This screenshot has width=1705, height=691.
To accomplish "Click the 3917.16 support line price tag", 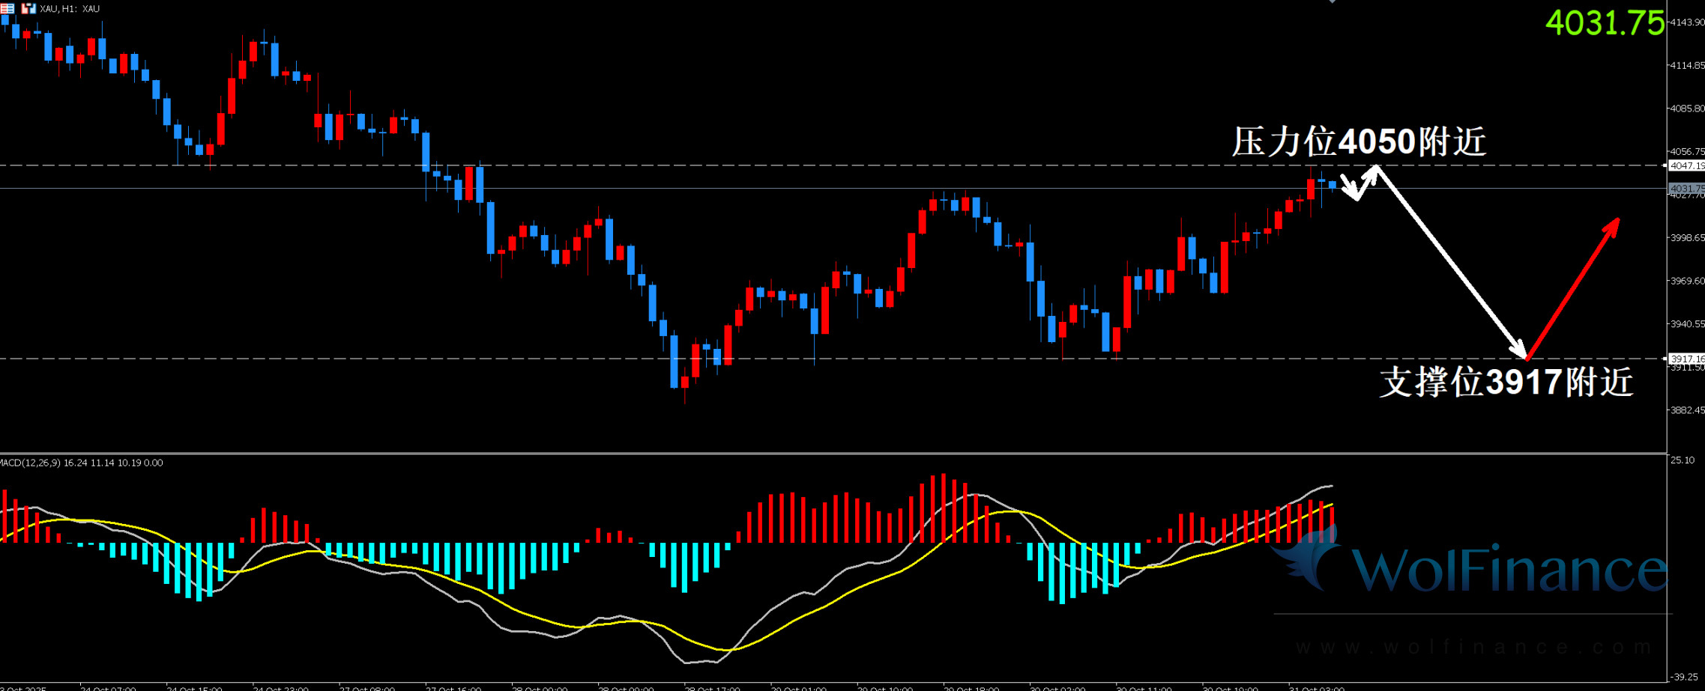I will [x=1686, y=359].
